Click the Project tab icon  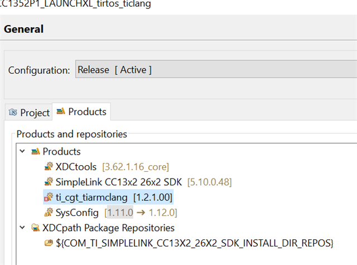point(13,113)
